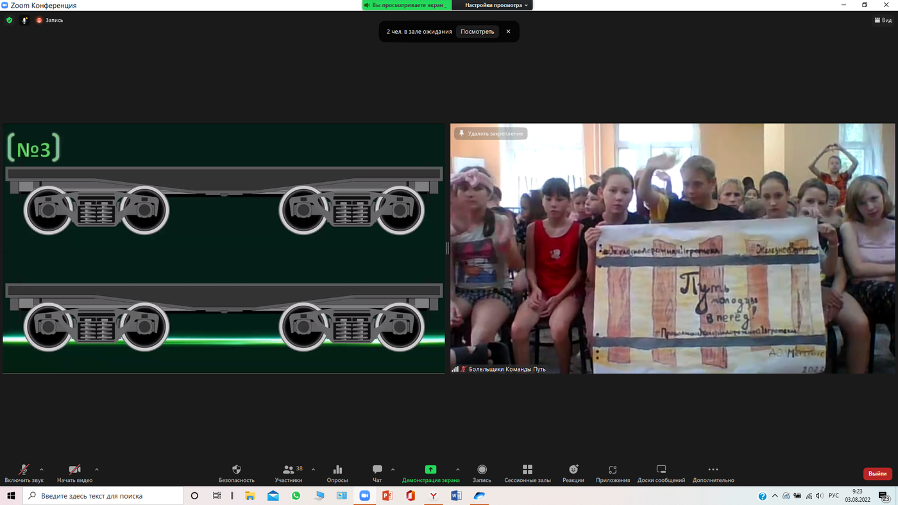Screen dimensions: 898x505
Task: Open the Security (Безопасность) shield icon
Action: point(236,470)
